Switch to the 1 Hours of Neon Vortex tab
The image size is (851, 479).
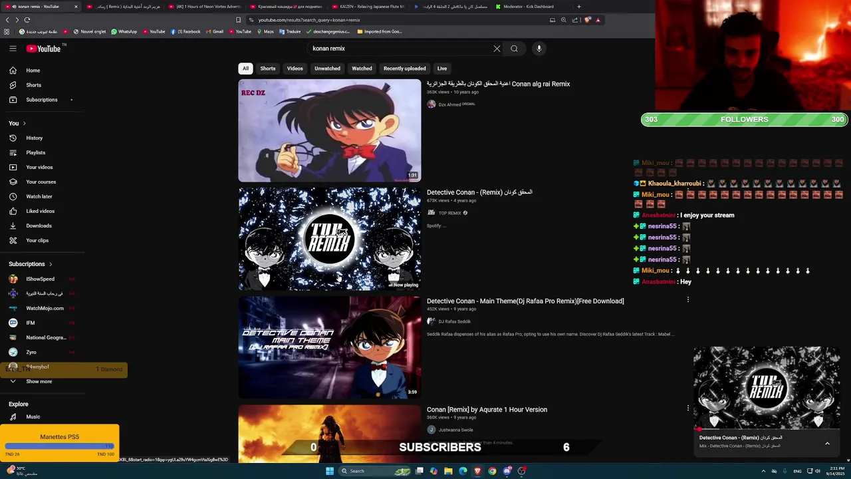[203, 7]
